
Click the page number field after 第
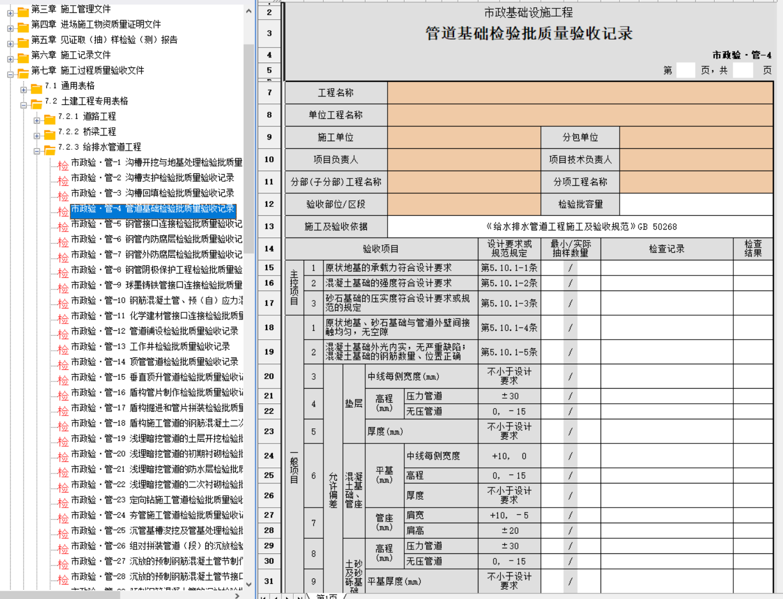pos(685,70)
